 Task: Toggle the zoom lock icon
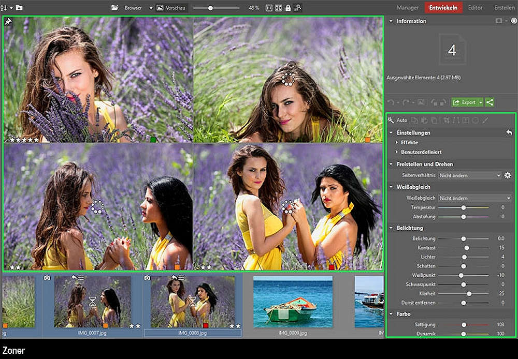click(287, 8)
